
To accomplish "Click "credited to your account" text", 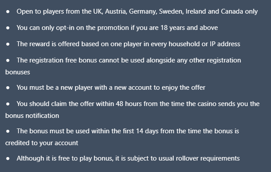I will [42, 143].
